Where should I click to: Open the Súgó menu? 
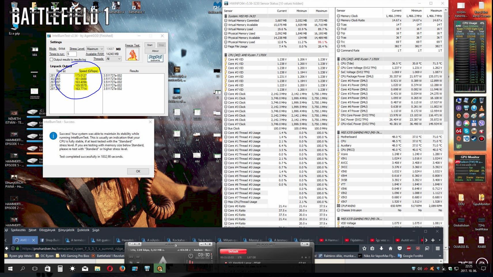click(96, 230)
